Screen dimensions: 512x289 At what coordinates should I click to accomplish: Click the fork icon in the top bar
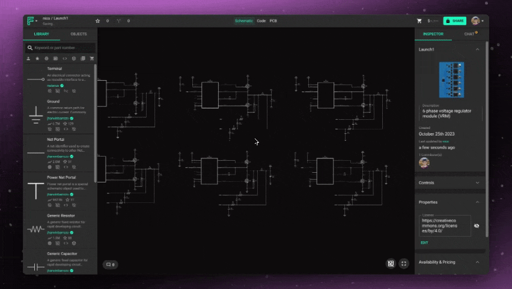pyautogui.click(x=118, y=21)
